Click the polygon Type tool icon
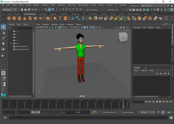Image resolution: width=174 pixels, height=124 pixels. (60, 18)
